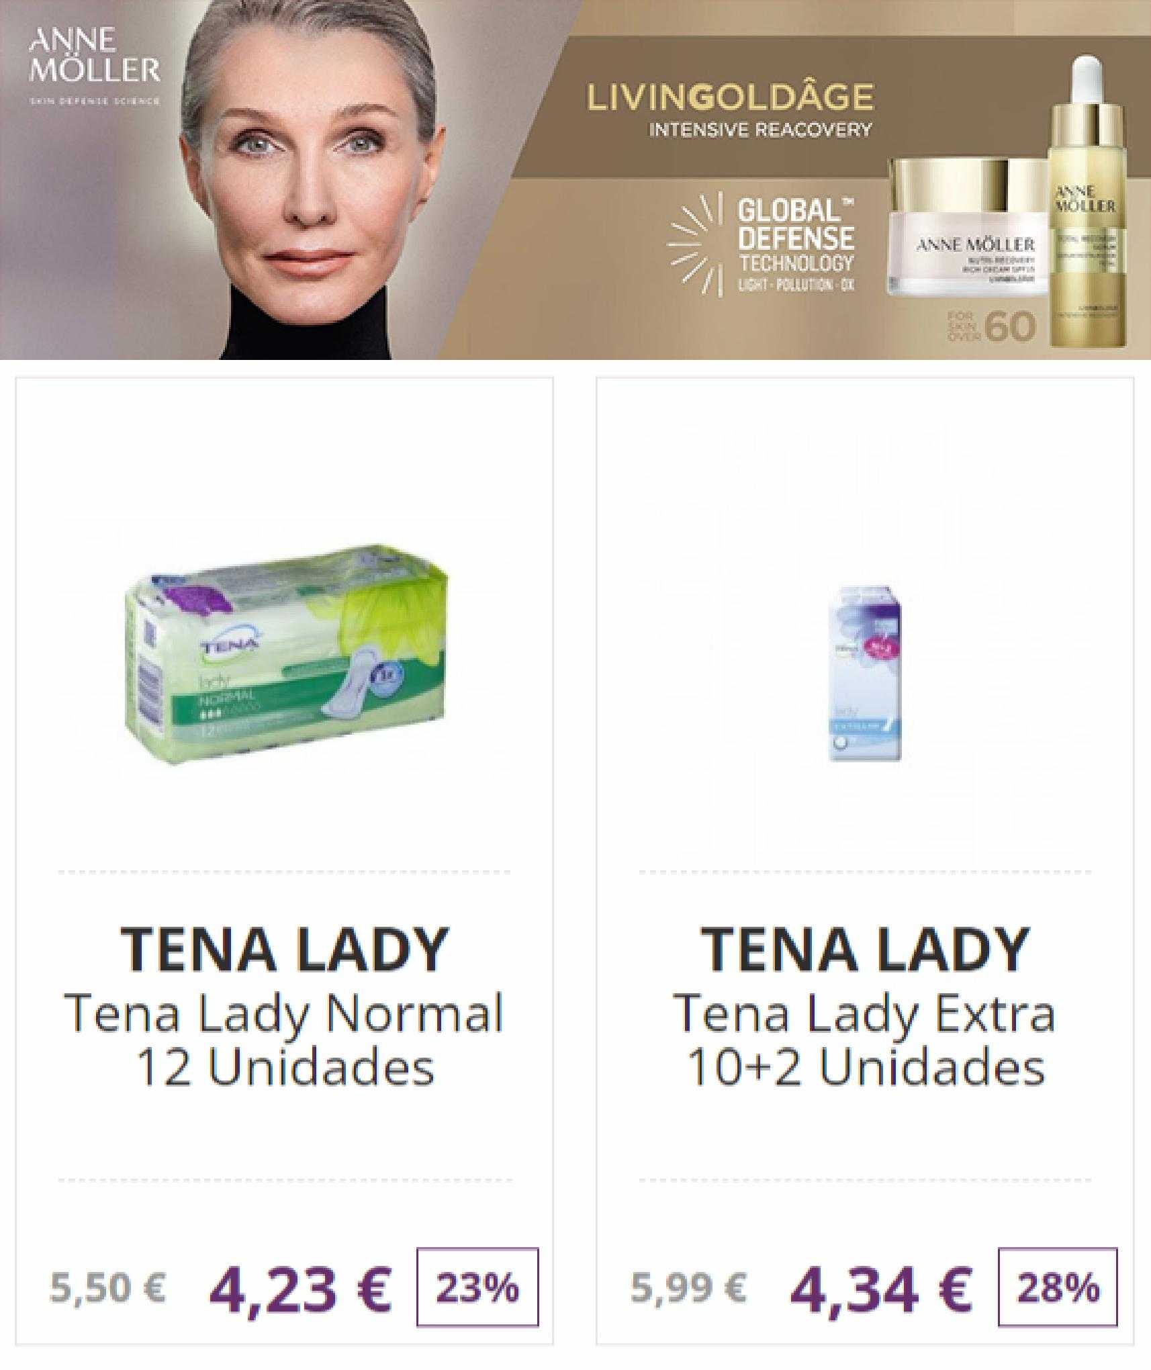
Task: Open the Tena Lady Extra product image
Action: click(865, 672)
